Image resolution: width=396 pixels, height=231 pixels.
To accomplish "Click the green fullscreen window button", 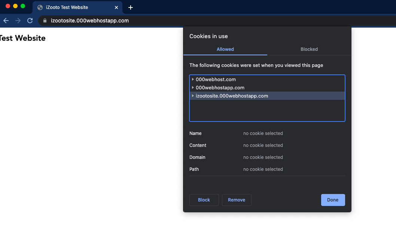I will pos(23,6).
